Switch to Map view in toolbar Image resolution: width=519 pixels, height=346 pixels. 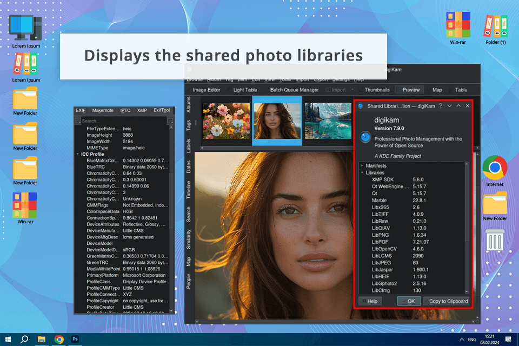[434, 90]
